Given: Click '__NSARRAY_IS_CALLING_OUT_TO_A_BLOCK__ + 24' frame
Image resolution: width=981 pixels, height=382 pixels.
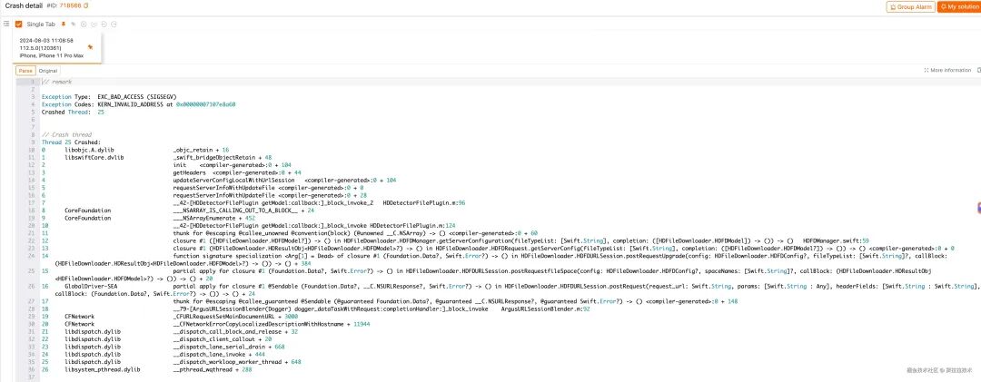Looking at the screenshot, I should (243, 211).
